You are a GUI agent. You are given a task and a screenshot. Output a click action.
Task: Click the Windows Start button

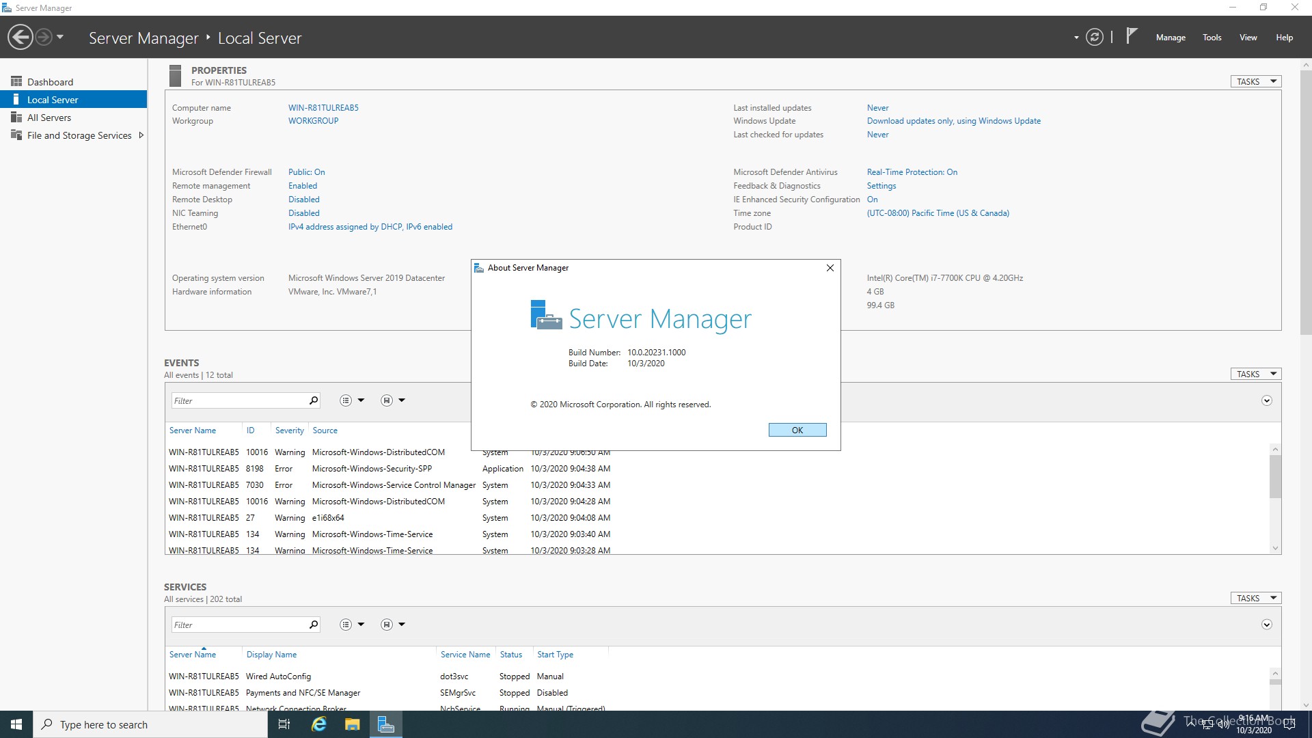click(x=16, y=724)
